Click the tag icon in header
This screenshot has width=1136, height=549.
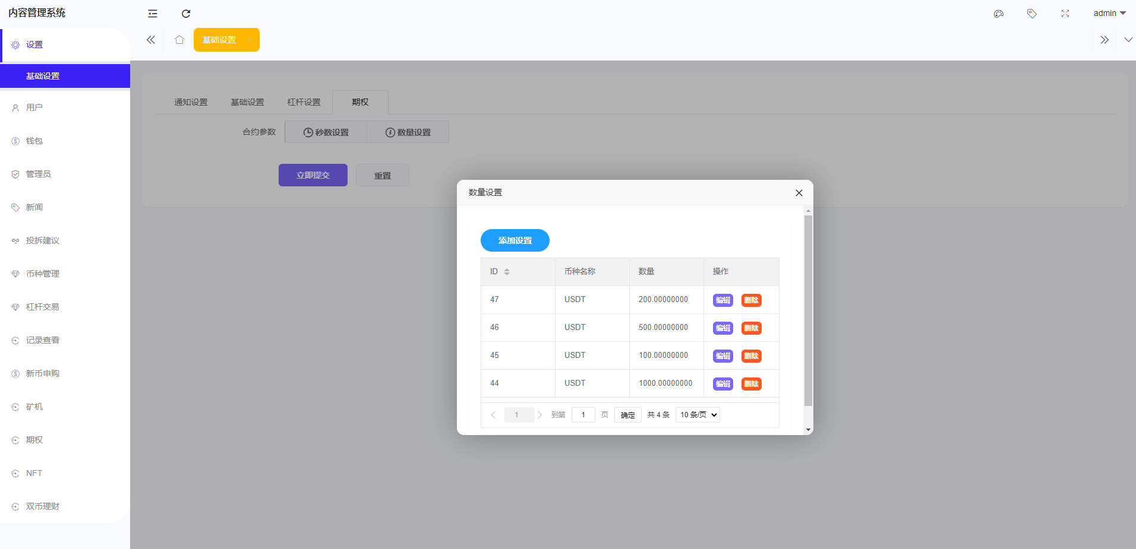[1031, 14]
